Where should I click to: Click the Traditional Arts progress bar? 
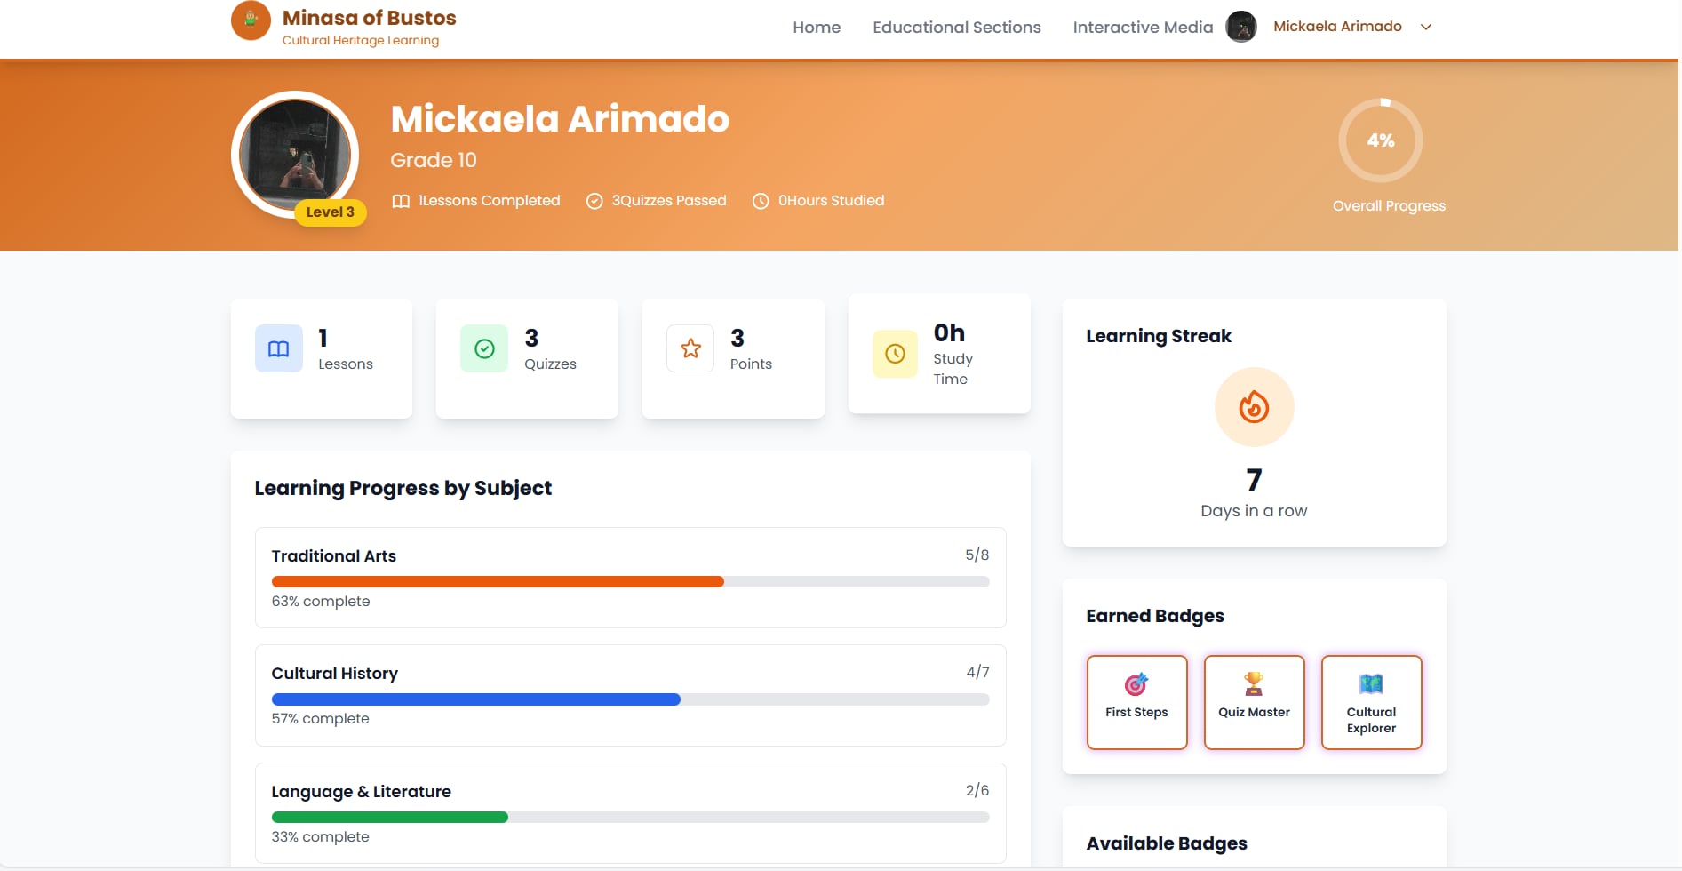coord(630,582)
